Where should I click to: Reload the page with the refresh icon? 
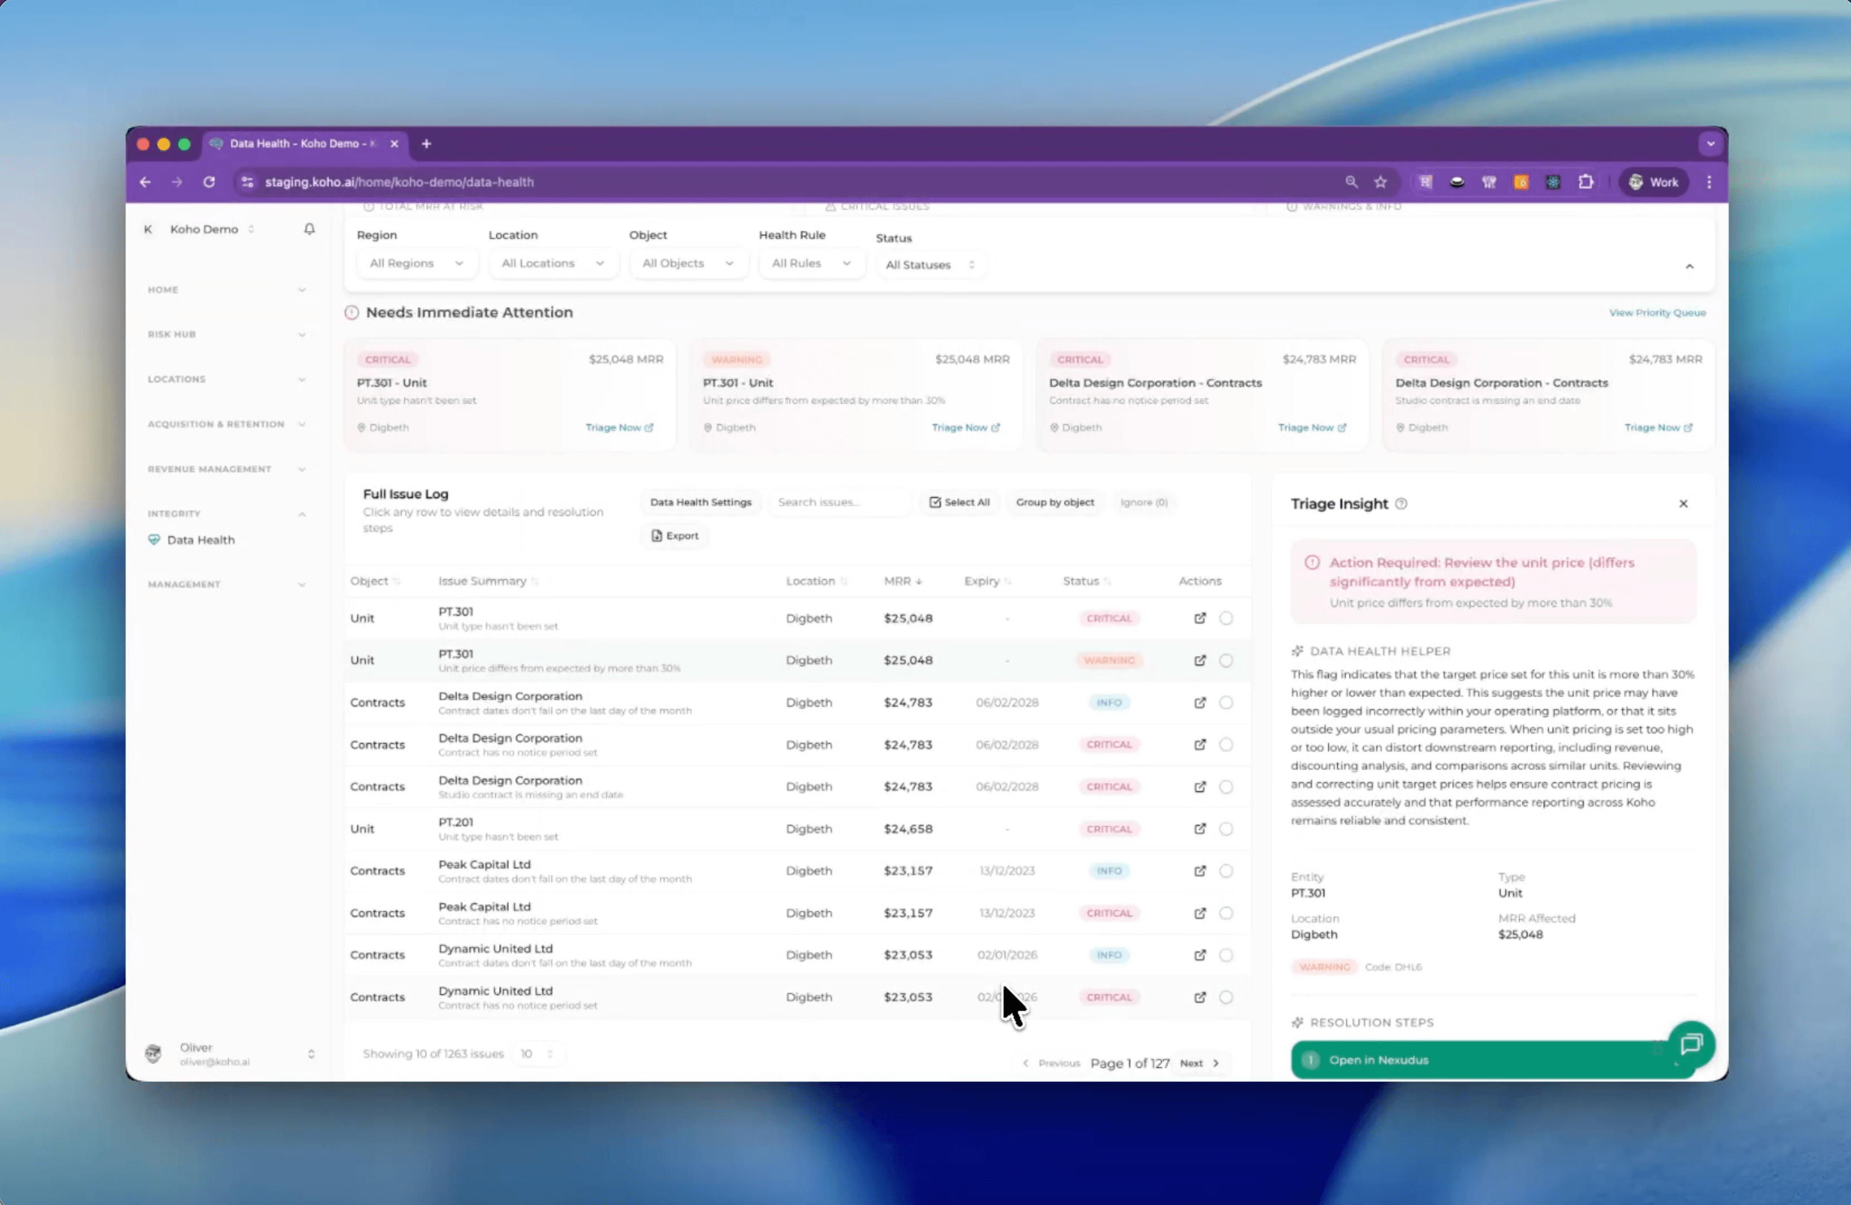pyautogui.click(x=208, y=182)
